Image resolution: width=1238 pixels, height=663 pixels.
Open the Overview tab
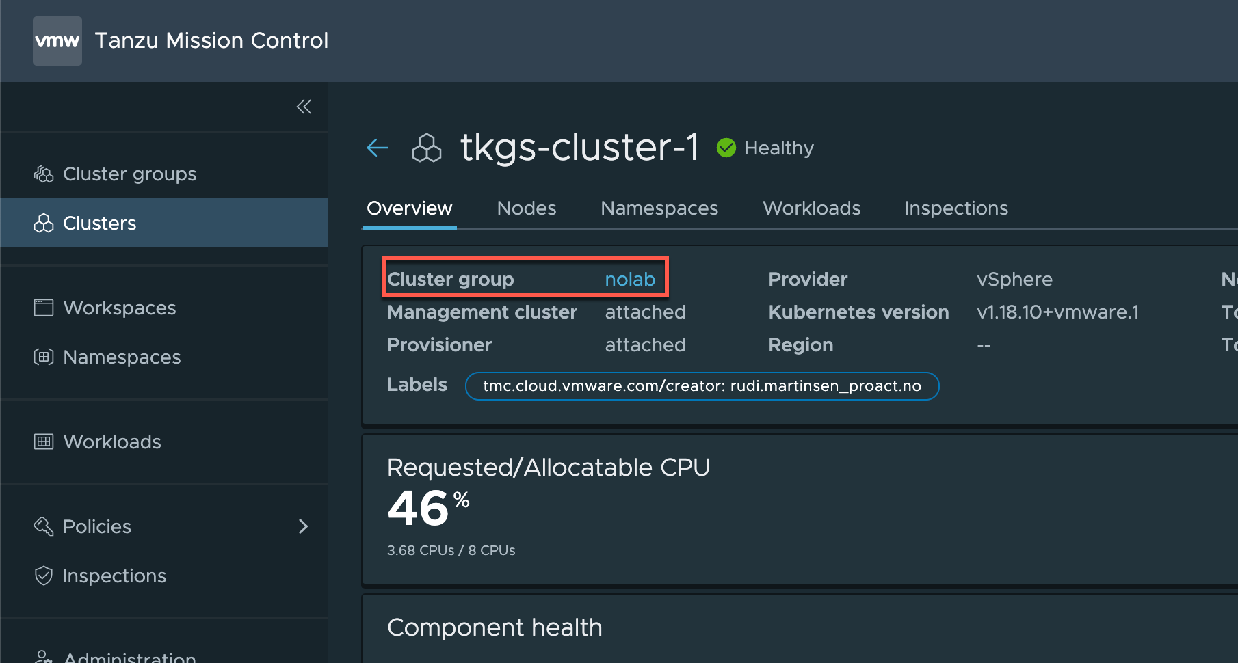click(x=410, y=208)
